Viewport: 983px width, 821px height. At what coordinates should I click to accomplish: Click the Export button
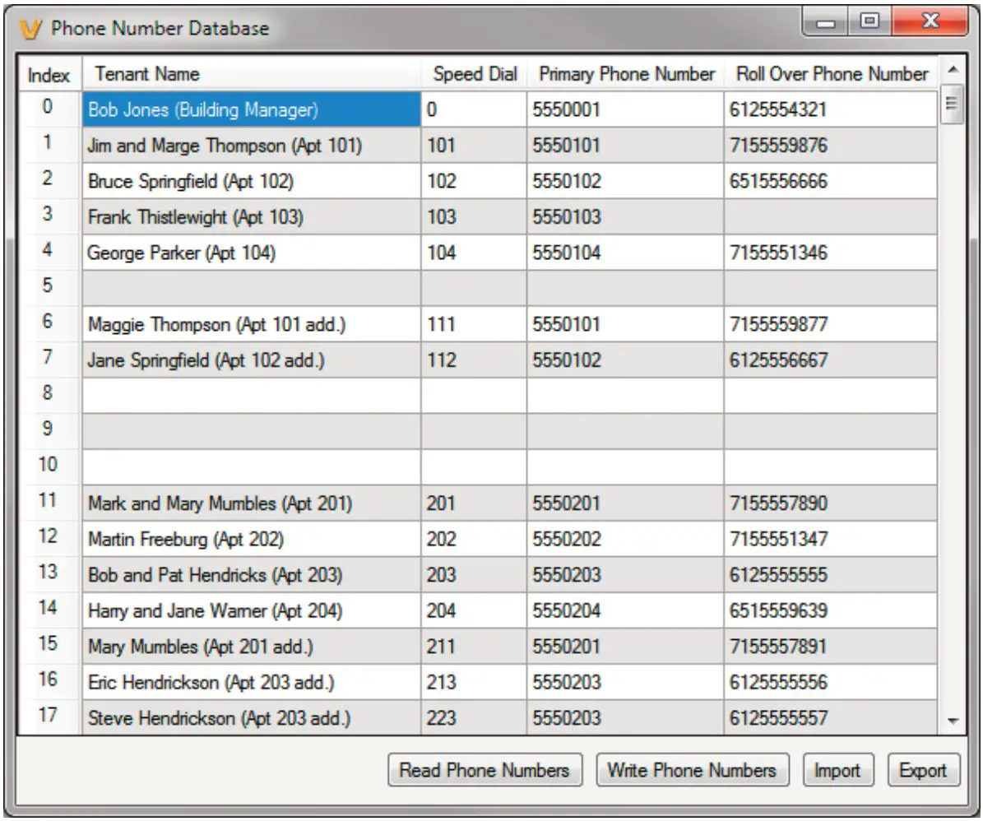click(924, 770)
